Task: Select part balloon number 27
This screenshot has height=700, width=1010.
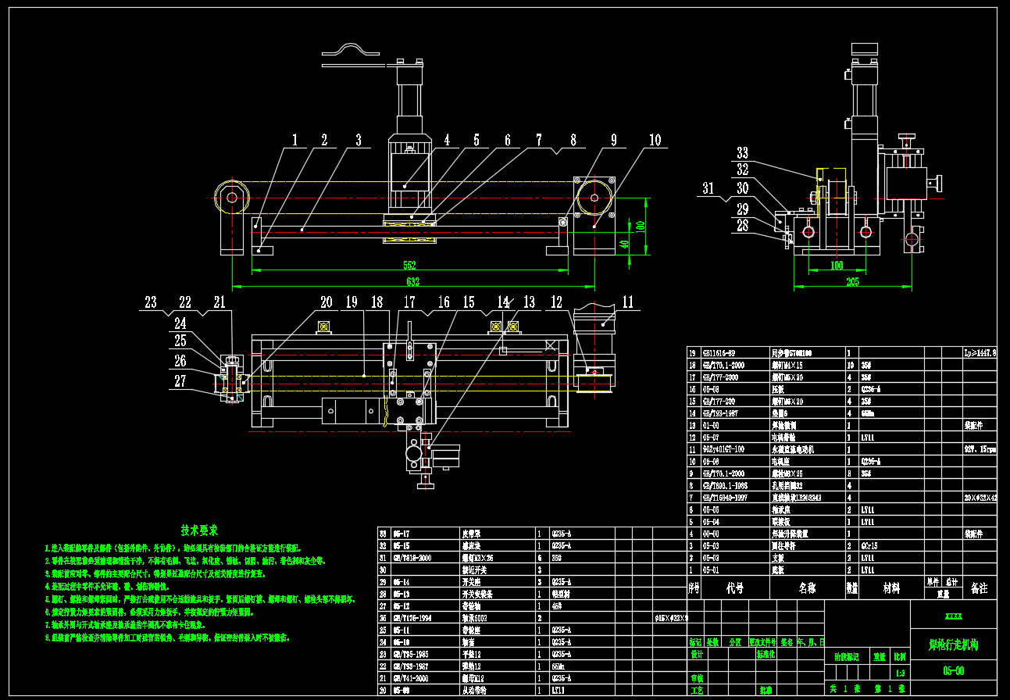Action: point(180,381)
